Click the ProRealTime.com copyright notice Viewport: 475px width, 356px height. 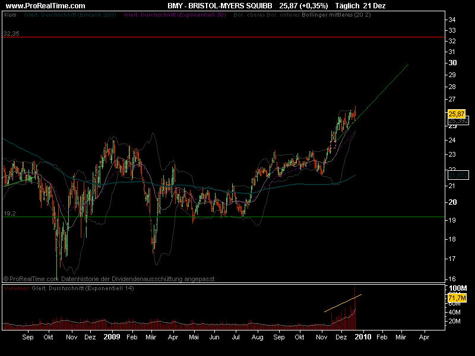pos(109,278)
